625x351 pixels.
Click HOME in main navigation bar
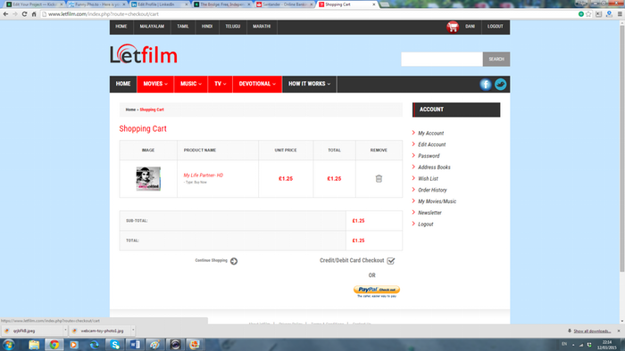point(123,84)
